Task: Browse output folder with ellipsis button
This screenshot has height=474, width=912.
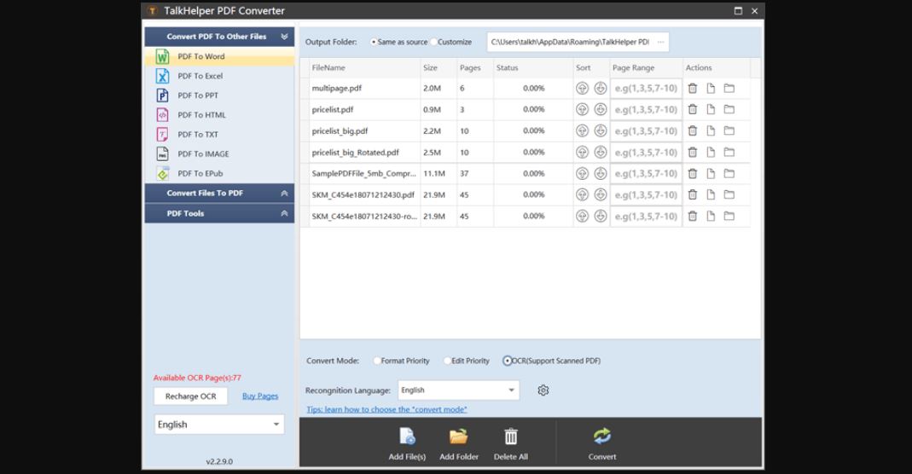Action: pos(660,42)
